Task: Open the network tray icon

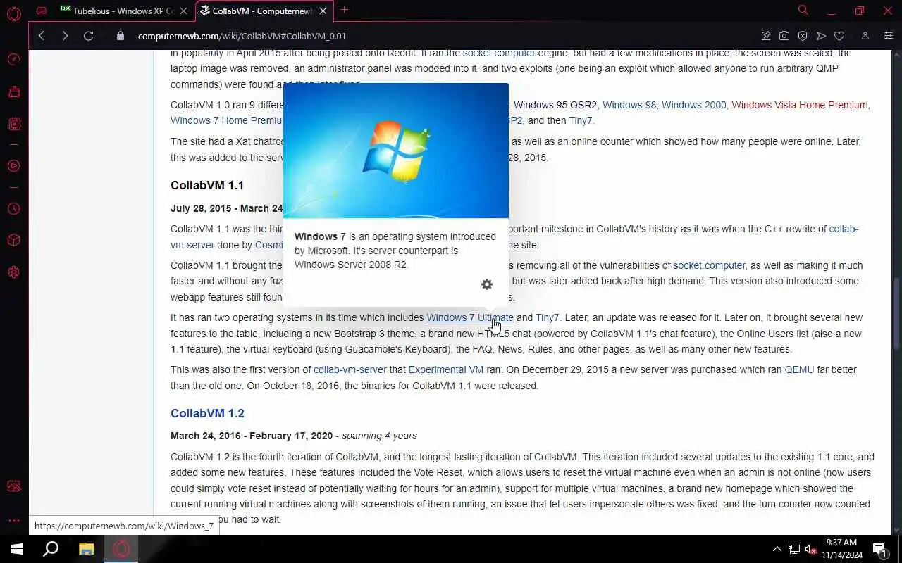Action: pyautogui.click(x=794, y=549)
